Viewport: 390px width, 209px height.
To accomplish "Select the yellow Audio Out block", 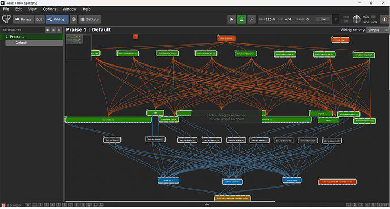I will [x=232, y=198].
